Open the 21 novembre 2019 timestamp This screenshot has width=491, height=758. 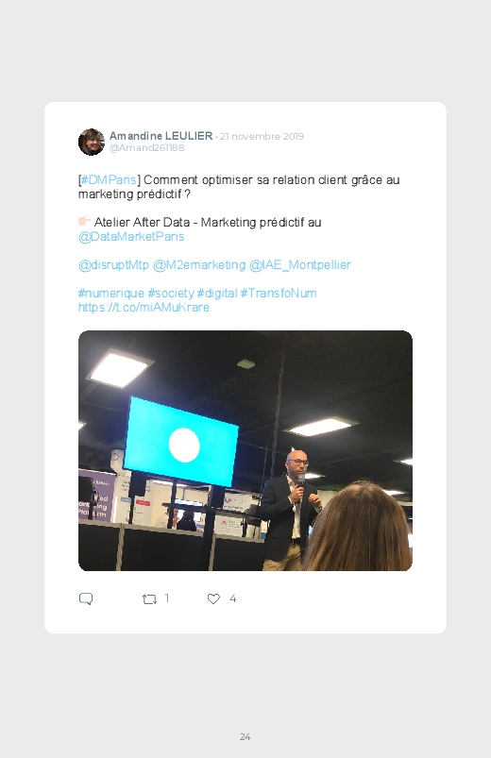click(x=262, y=136)
